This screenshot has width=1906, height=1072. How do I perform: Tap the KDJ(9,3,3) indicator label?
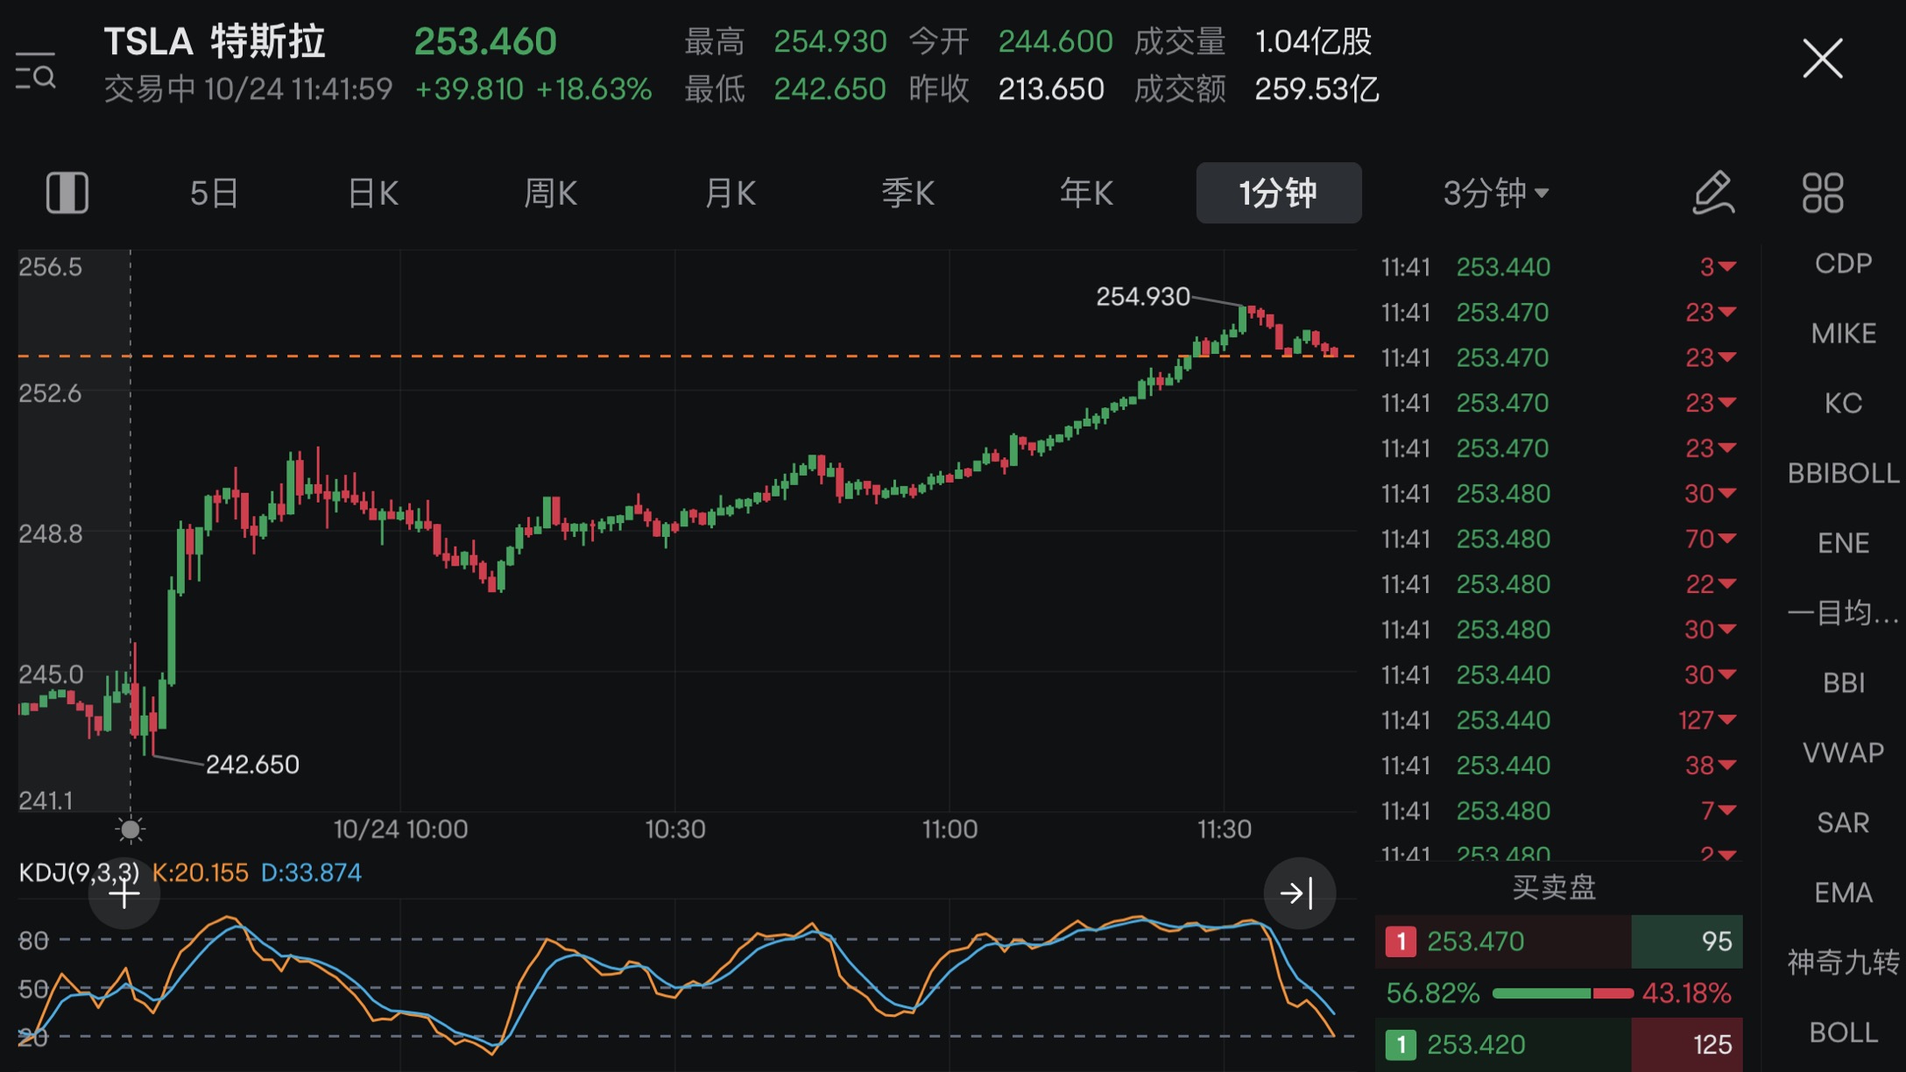click(79, 872)
